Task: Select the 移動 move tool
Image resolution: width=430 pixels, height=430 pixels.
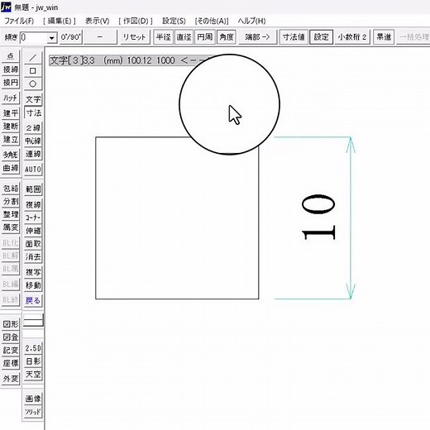Action: point(33,285)
